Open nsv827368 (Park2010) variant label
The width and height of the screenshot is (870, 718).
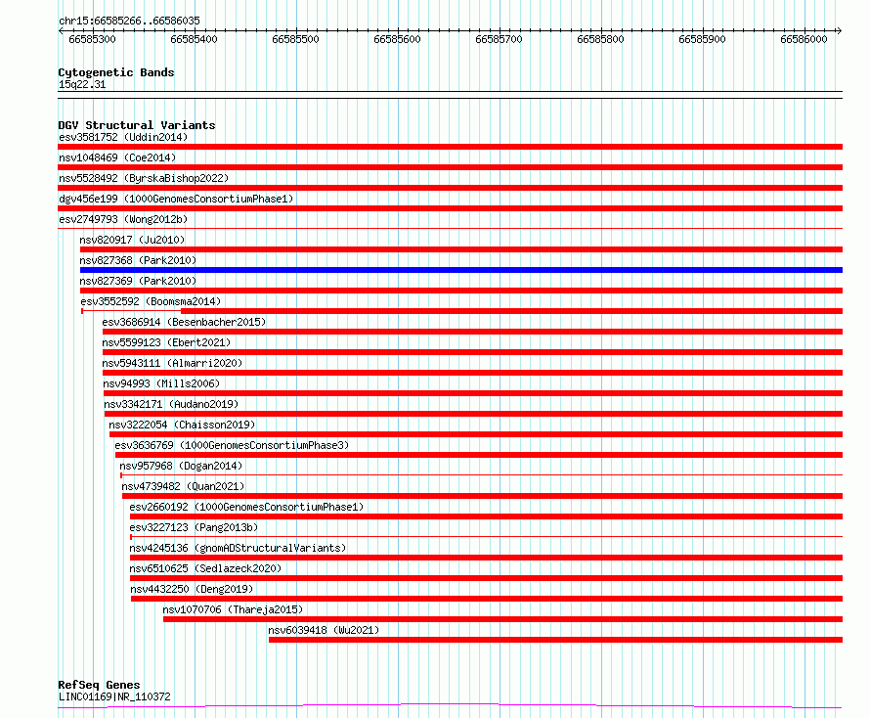pos(138,260)
